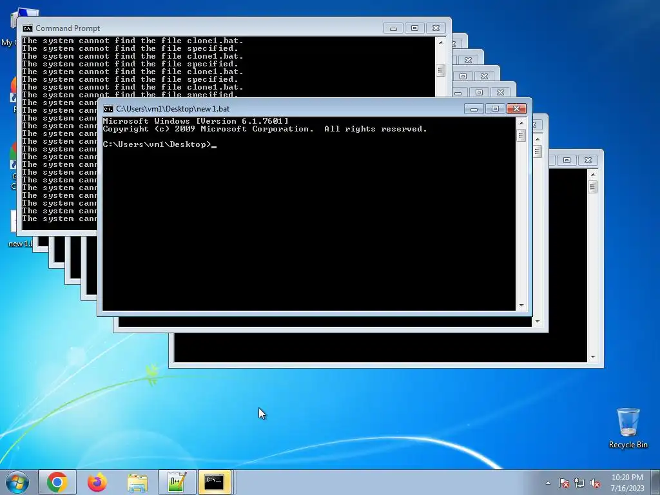Click the Microsoft Windows [Version 6.1.7601] line
660x495 pixels.
click(x=196, y=121)
